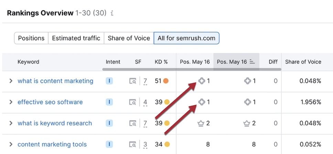Click the orange KD dot for 'what is content marketing'
This screenshot has height=154, width=333.
coord(166,81)
